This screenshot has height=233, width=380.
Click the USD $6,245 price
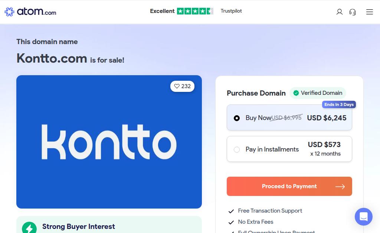(x=327, y=118)
